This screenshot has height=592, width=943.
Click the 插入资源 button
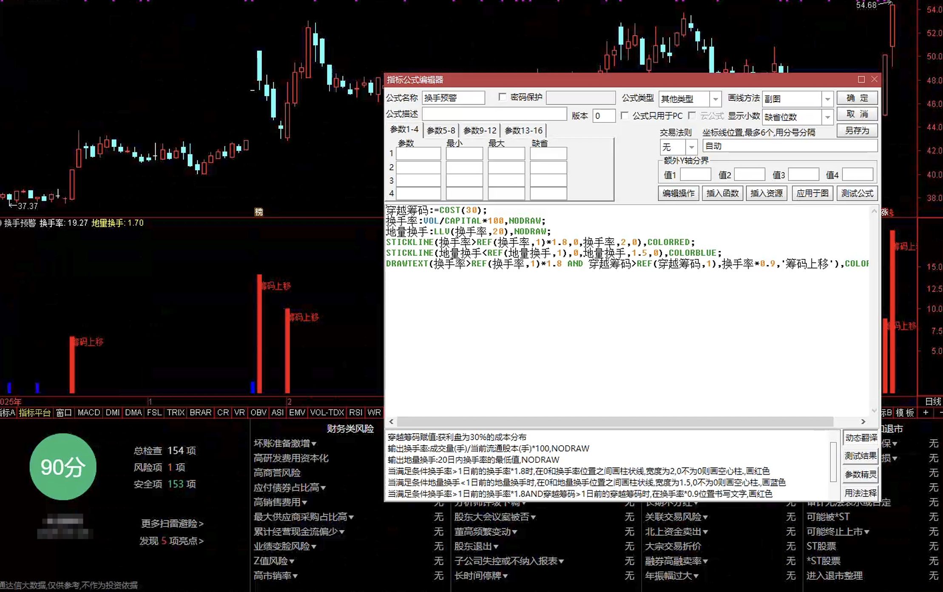[767, 194]
